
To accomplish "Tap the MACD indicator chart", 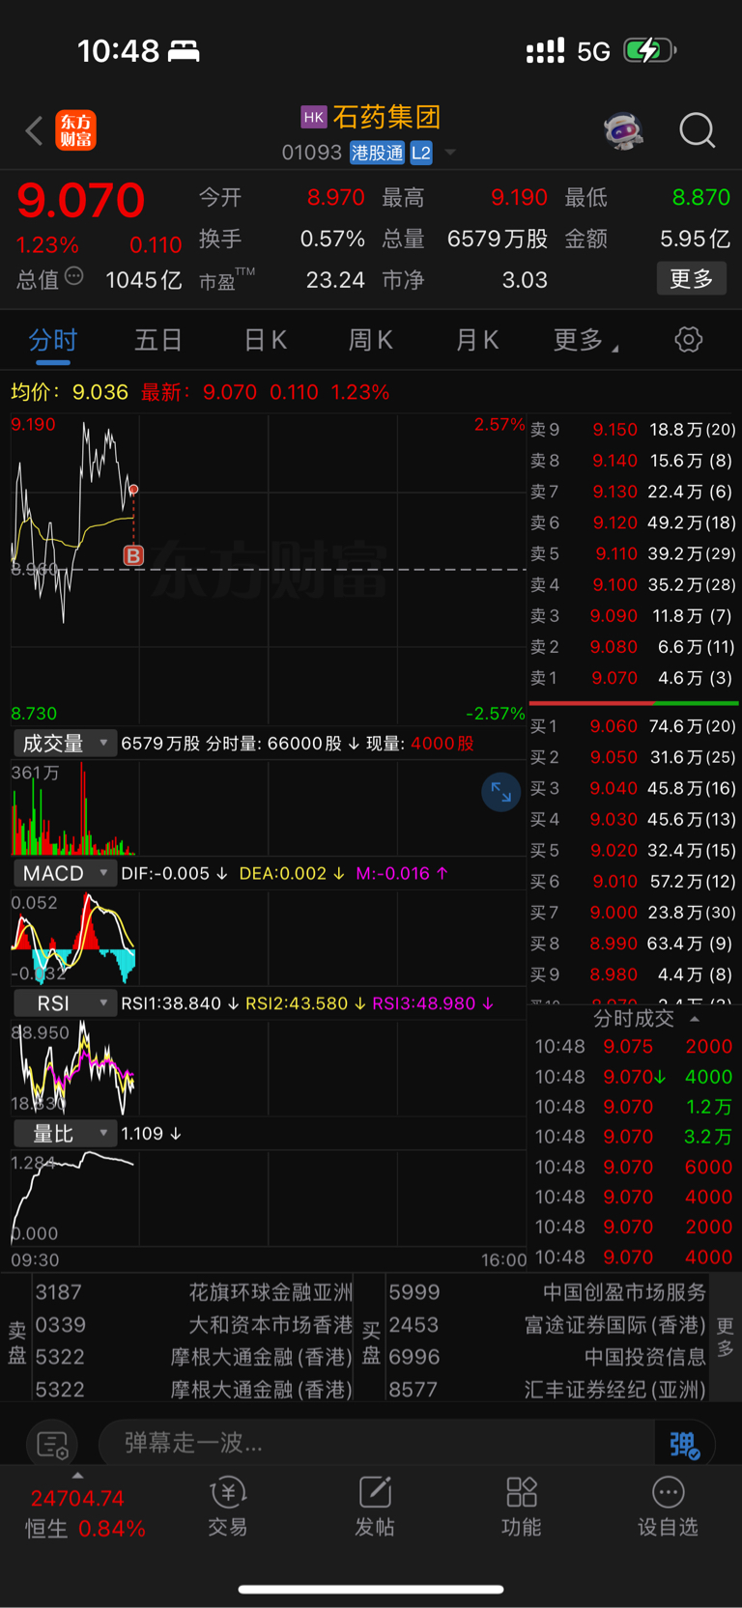I will (x=268, y=938).
